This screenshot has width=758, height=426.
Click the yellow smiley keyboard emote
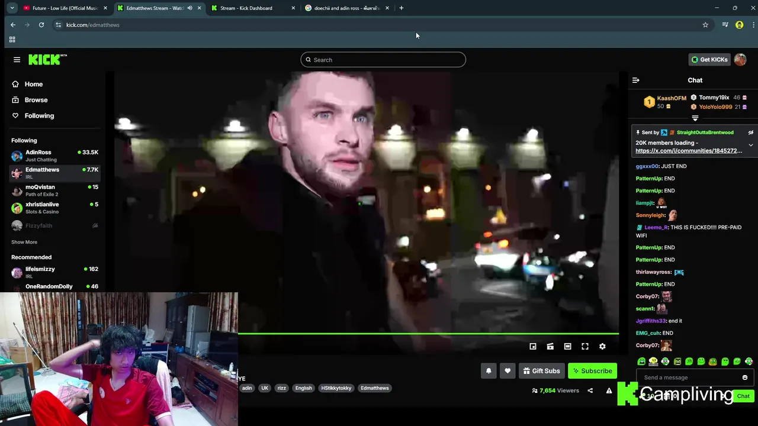(653, 362)
